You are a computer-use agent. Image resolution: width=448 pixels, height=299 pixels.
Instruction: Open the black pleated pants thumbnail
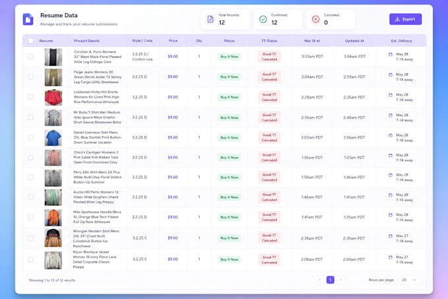click(x=53, y=57)
